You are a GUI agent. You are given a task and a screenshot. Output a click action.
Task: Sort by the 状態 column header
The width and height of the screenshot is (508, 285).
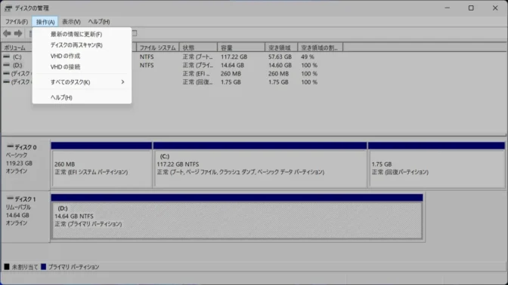[x=198, y=47]
